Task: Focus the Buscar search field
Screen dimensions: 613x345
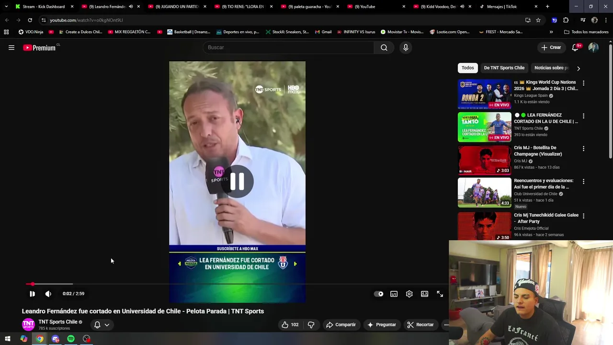Action: pyautogui.click(x=288, y=47)
